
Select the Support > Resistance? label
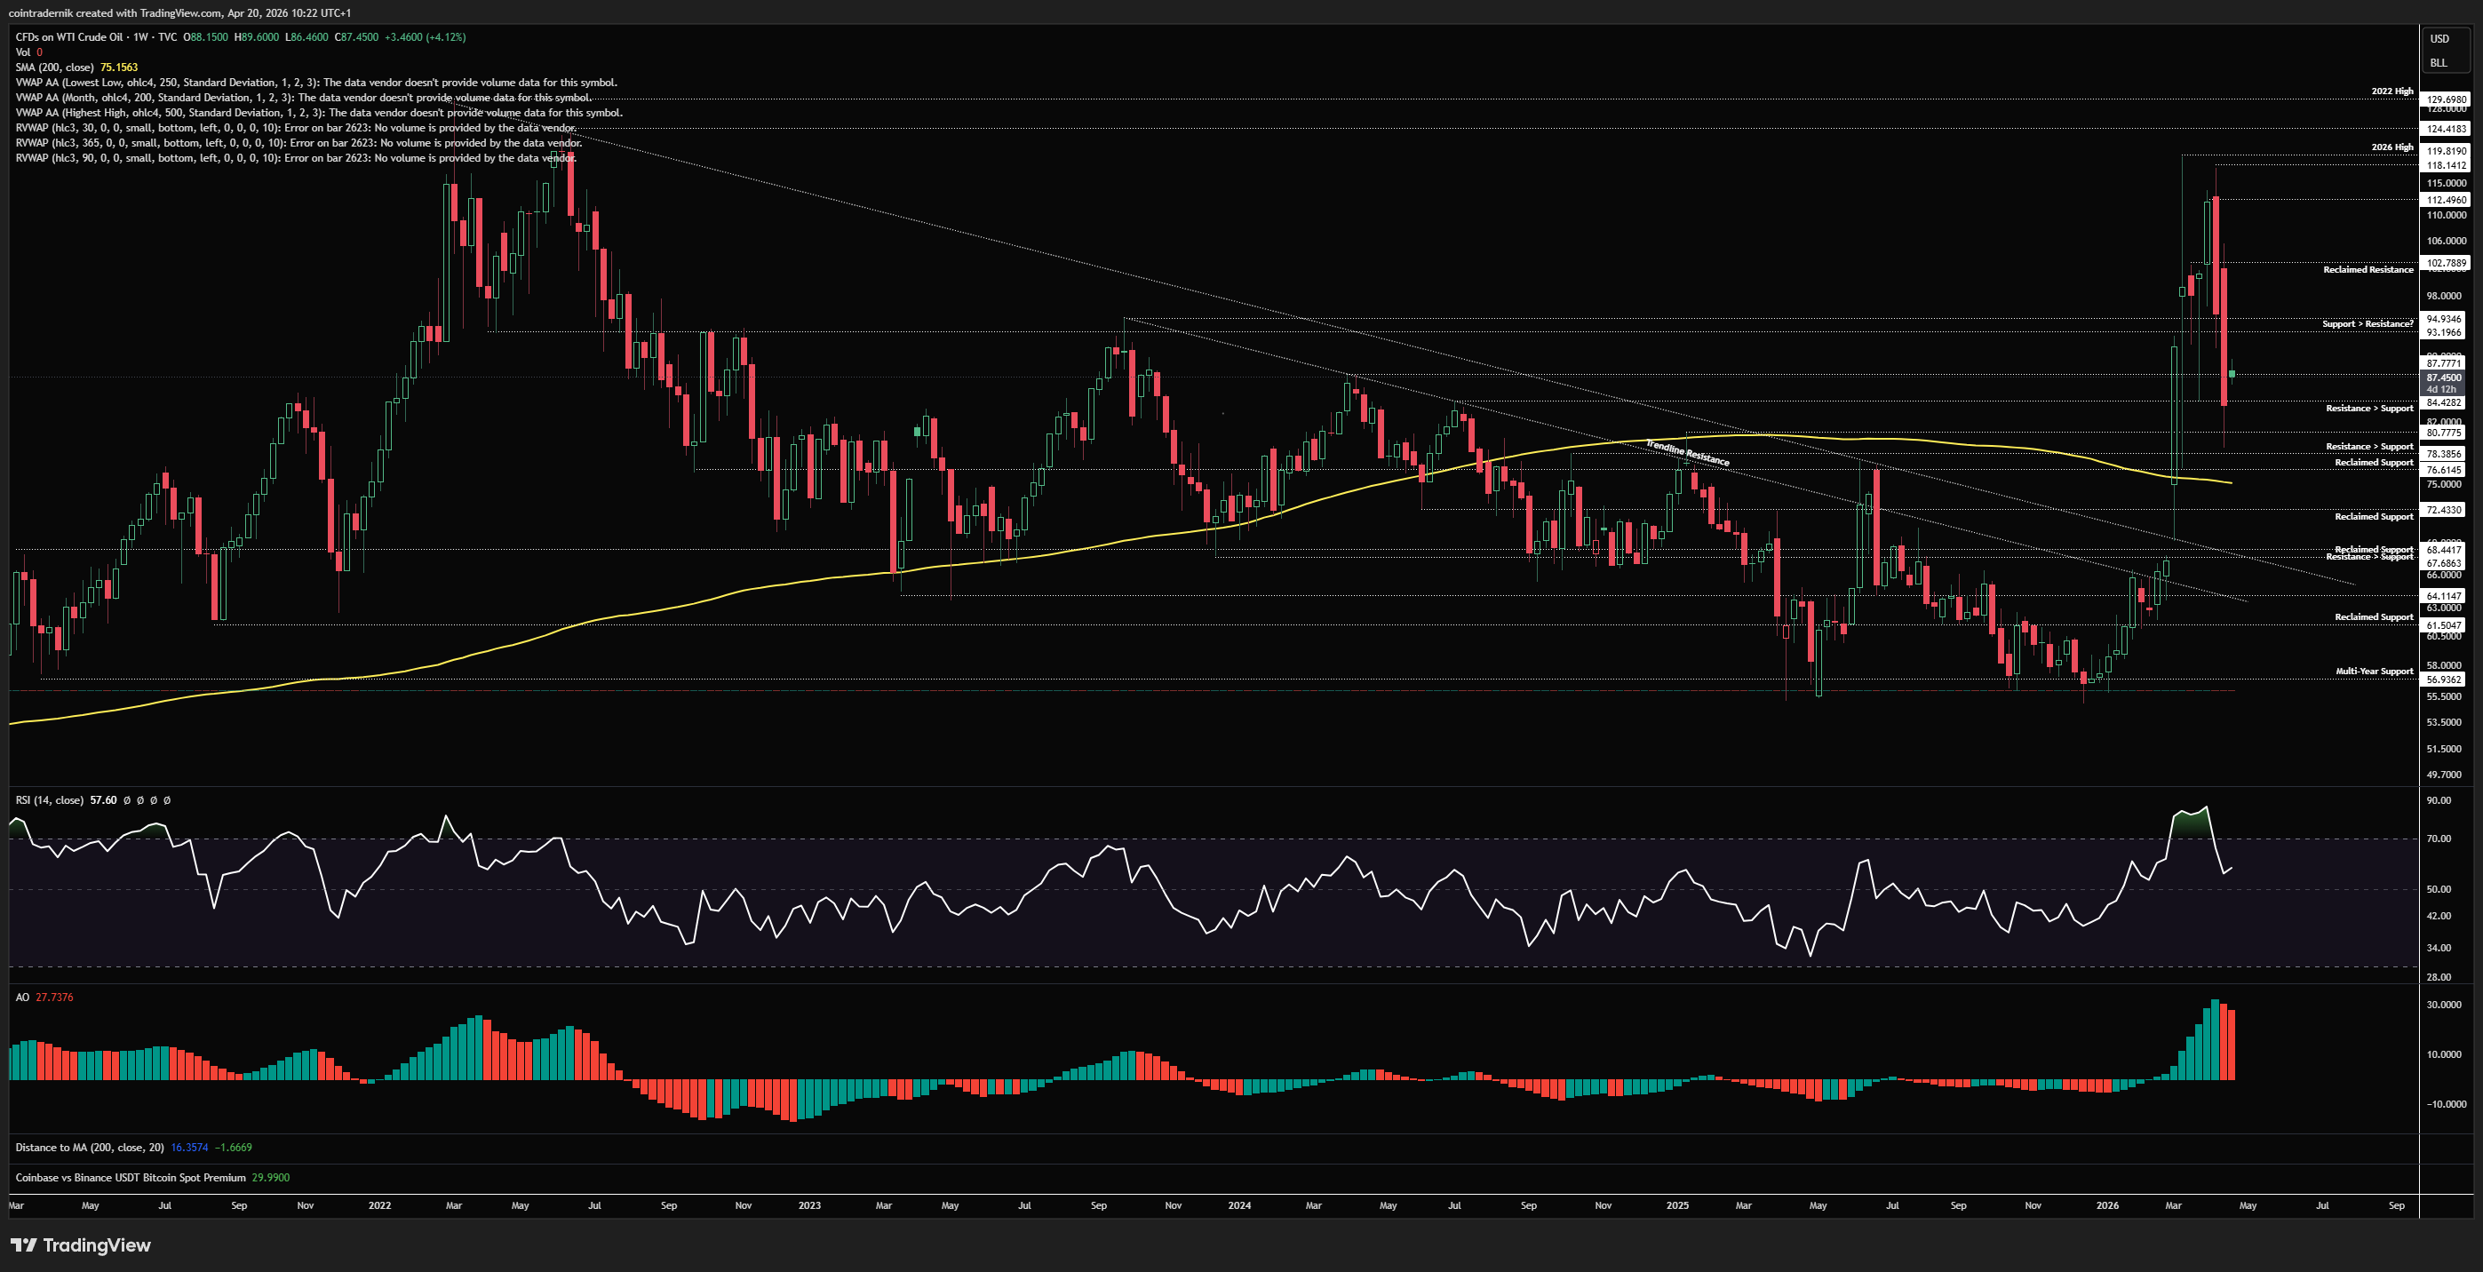click(x=2368, y=324)
